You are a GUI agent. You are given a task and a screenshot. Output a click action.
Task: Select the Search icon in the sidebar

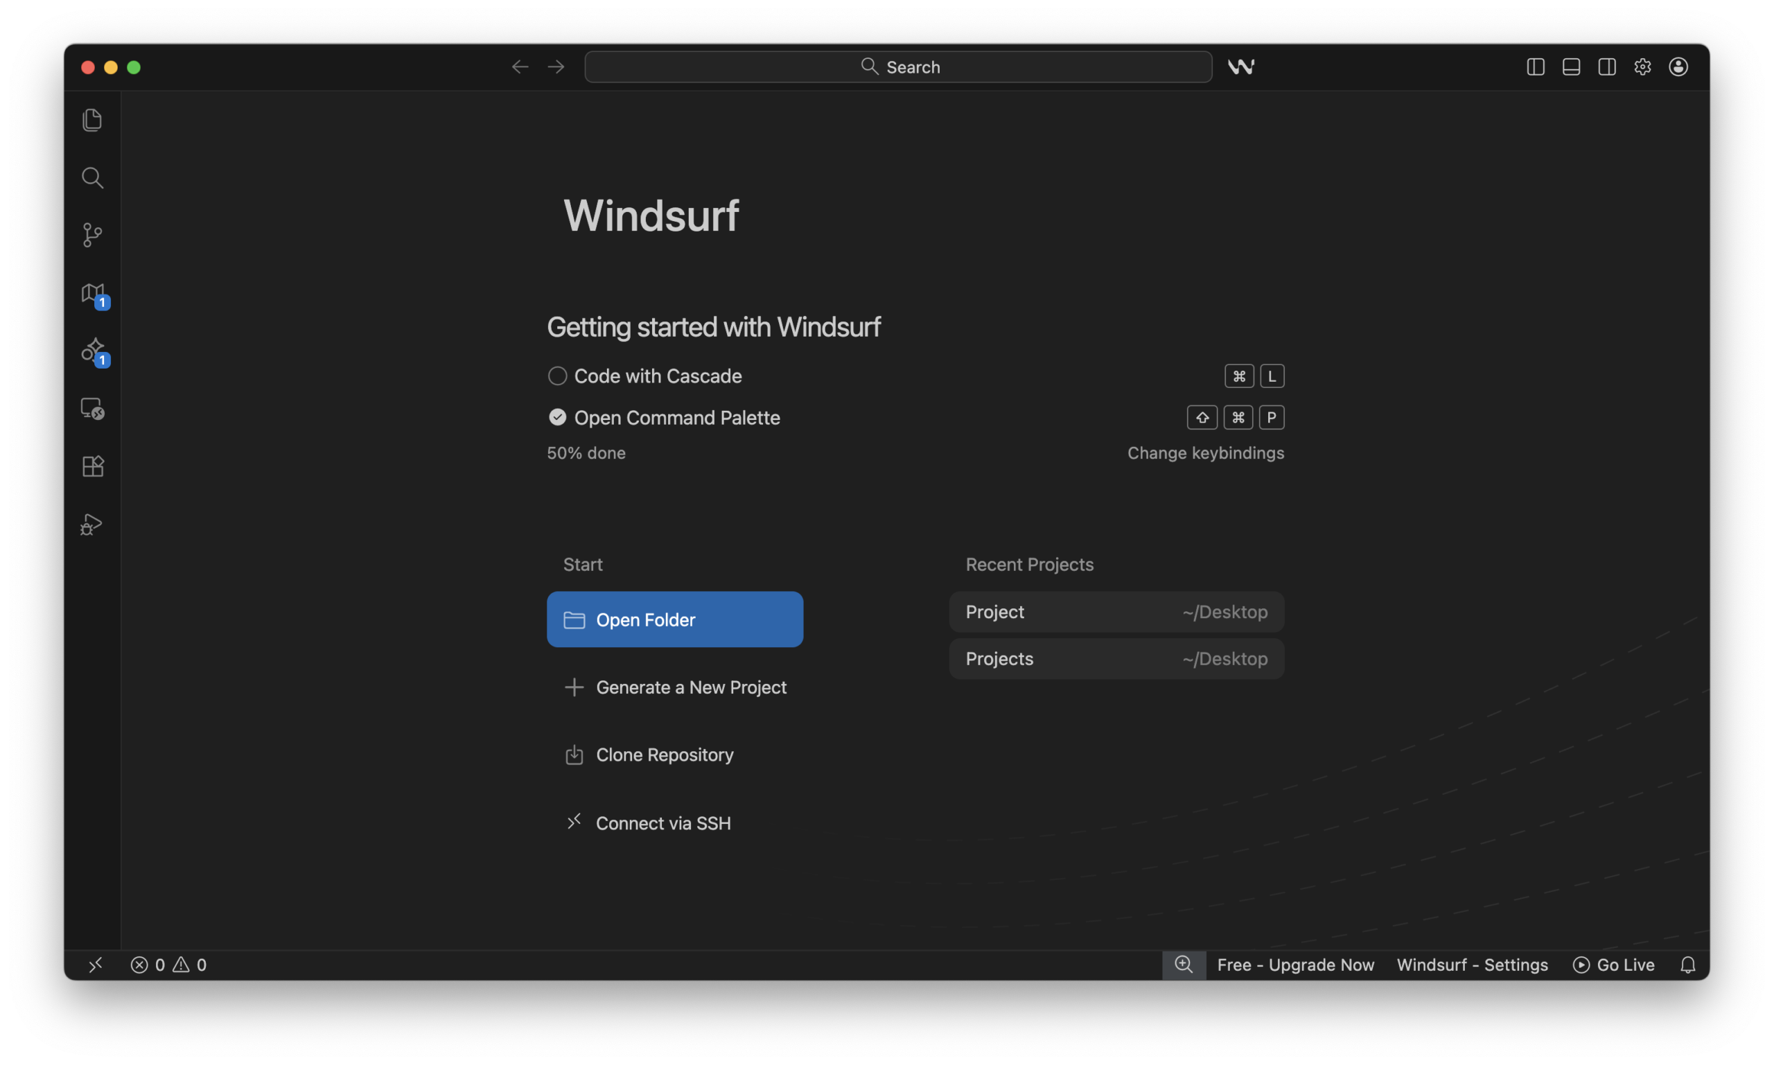[x=92, y=177]
